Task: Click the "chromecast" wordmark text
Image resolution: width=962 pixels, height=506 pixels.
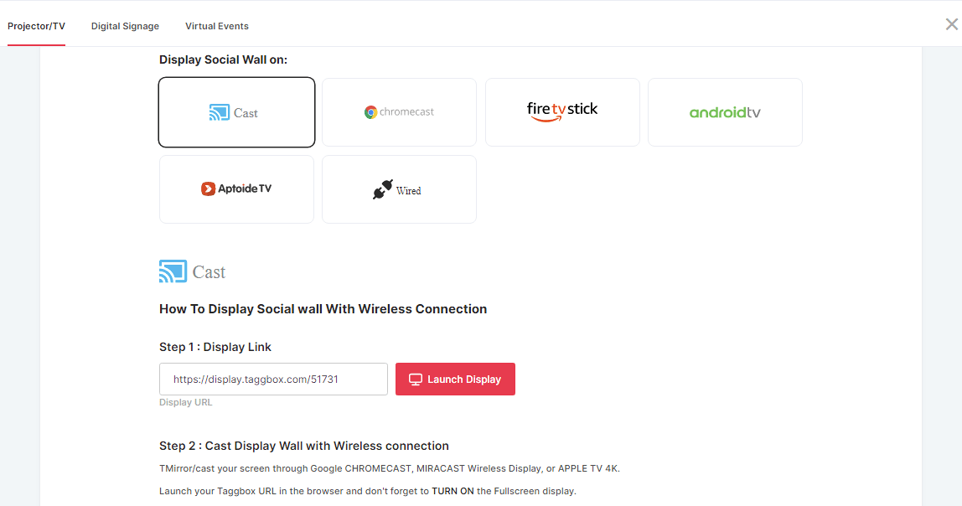Action: click(406, 112)
